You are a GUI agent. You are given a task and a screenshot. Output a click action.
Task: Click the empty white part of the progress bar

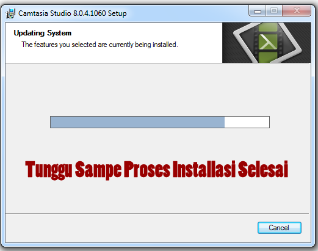point(247,122)
